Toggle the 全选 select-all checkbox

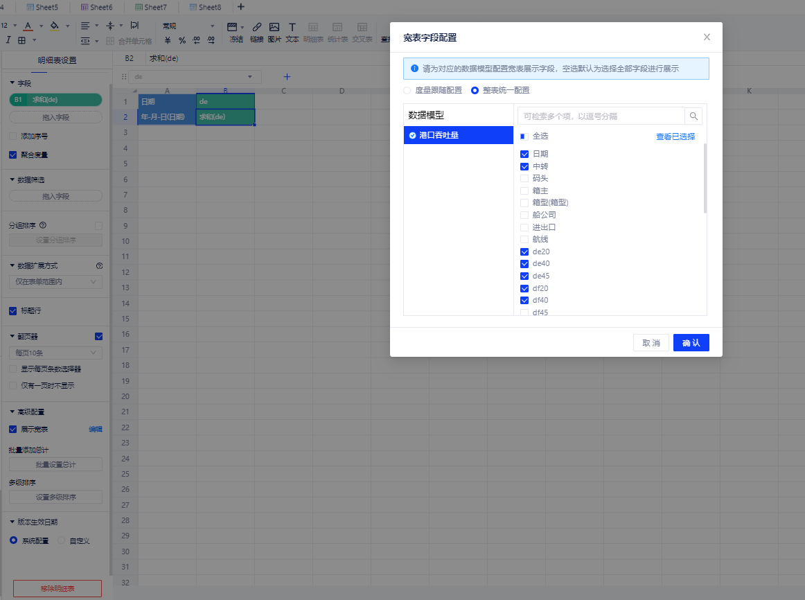(524, 136)
